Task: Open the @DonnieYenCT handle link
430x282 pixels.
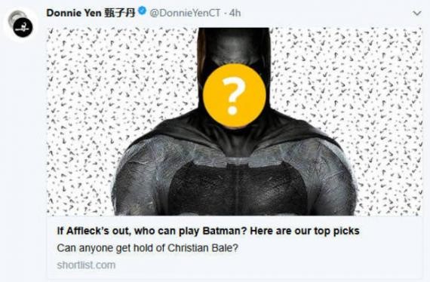Action: [185, 13]
